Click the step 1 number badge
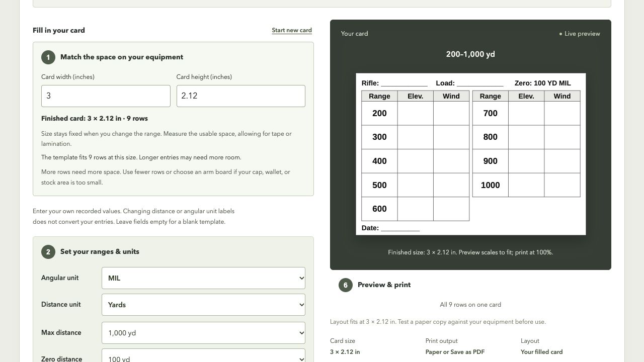644x362 pixels. click(48, 57)
